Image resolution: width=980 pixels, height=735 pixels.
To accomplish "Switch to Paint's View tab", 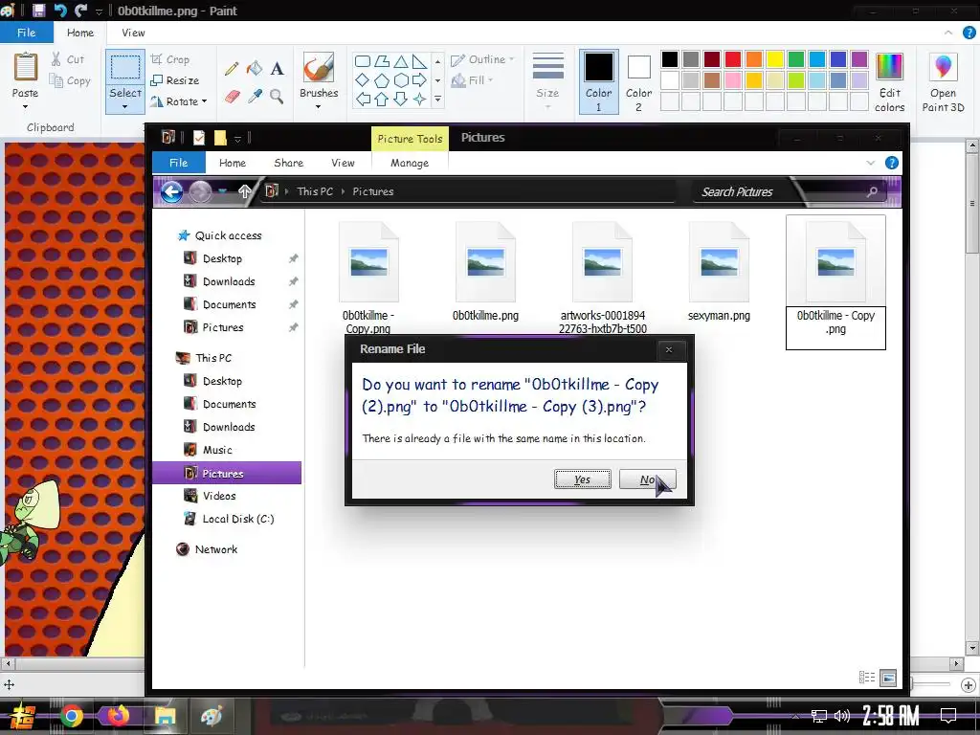I will 133,33.
